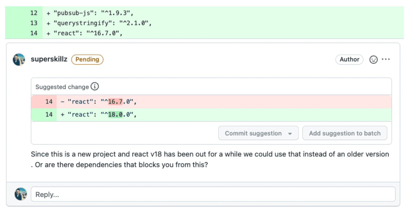Viewport: 405px width, 210px height.
Task: Open the three-dot comment options menu
Action: pos(386,59)
